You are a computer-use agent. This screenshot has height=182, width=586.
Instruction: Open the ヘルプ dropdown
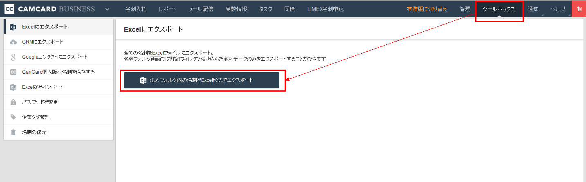(x=559, y=9)
